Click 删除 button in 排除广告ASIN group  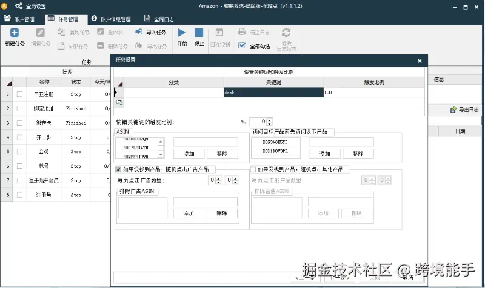222,214
